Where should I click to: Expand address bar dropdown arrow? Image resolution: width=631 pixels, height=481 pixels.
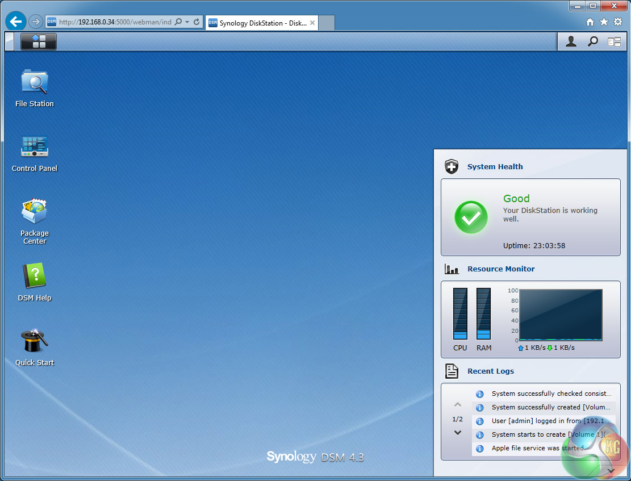(x=187, y=22)
